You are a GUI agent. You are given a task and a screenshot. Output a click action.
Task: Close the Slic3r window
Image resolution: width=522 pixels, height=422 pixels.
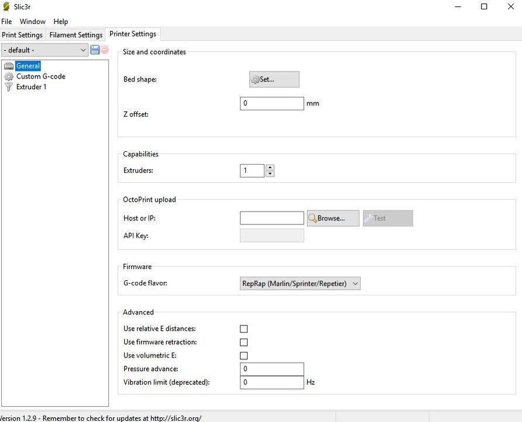point(511,6)
